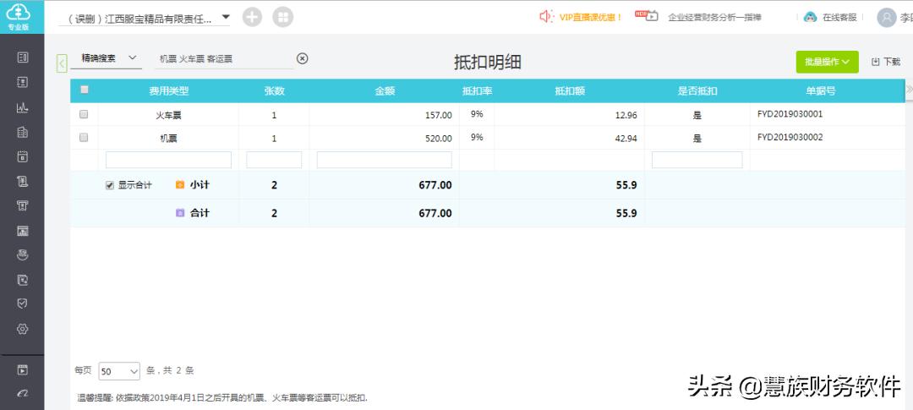This screenshot has width=913, height=410.
Task: Open the notebook ledger icon in sidebar
Action: [22, 82]
